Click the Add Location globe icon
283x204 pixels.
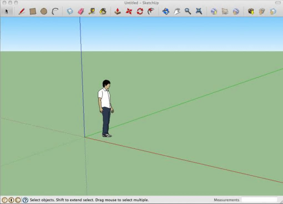tap(214, 11)
